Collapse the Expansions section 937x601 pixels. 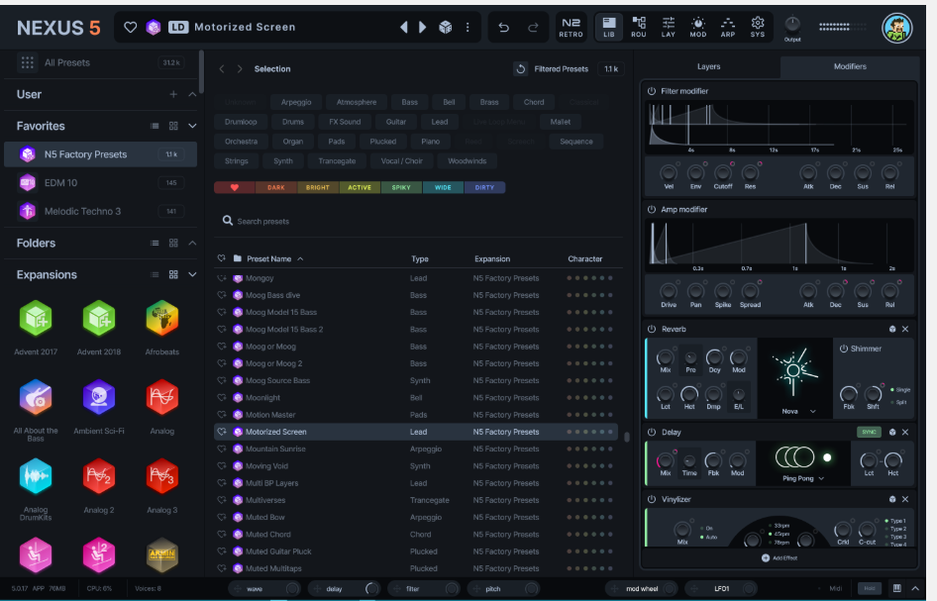[191, 275]
